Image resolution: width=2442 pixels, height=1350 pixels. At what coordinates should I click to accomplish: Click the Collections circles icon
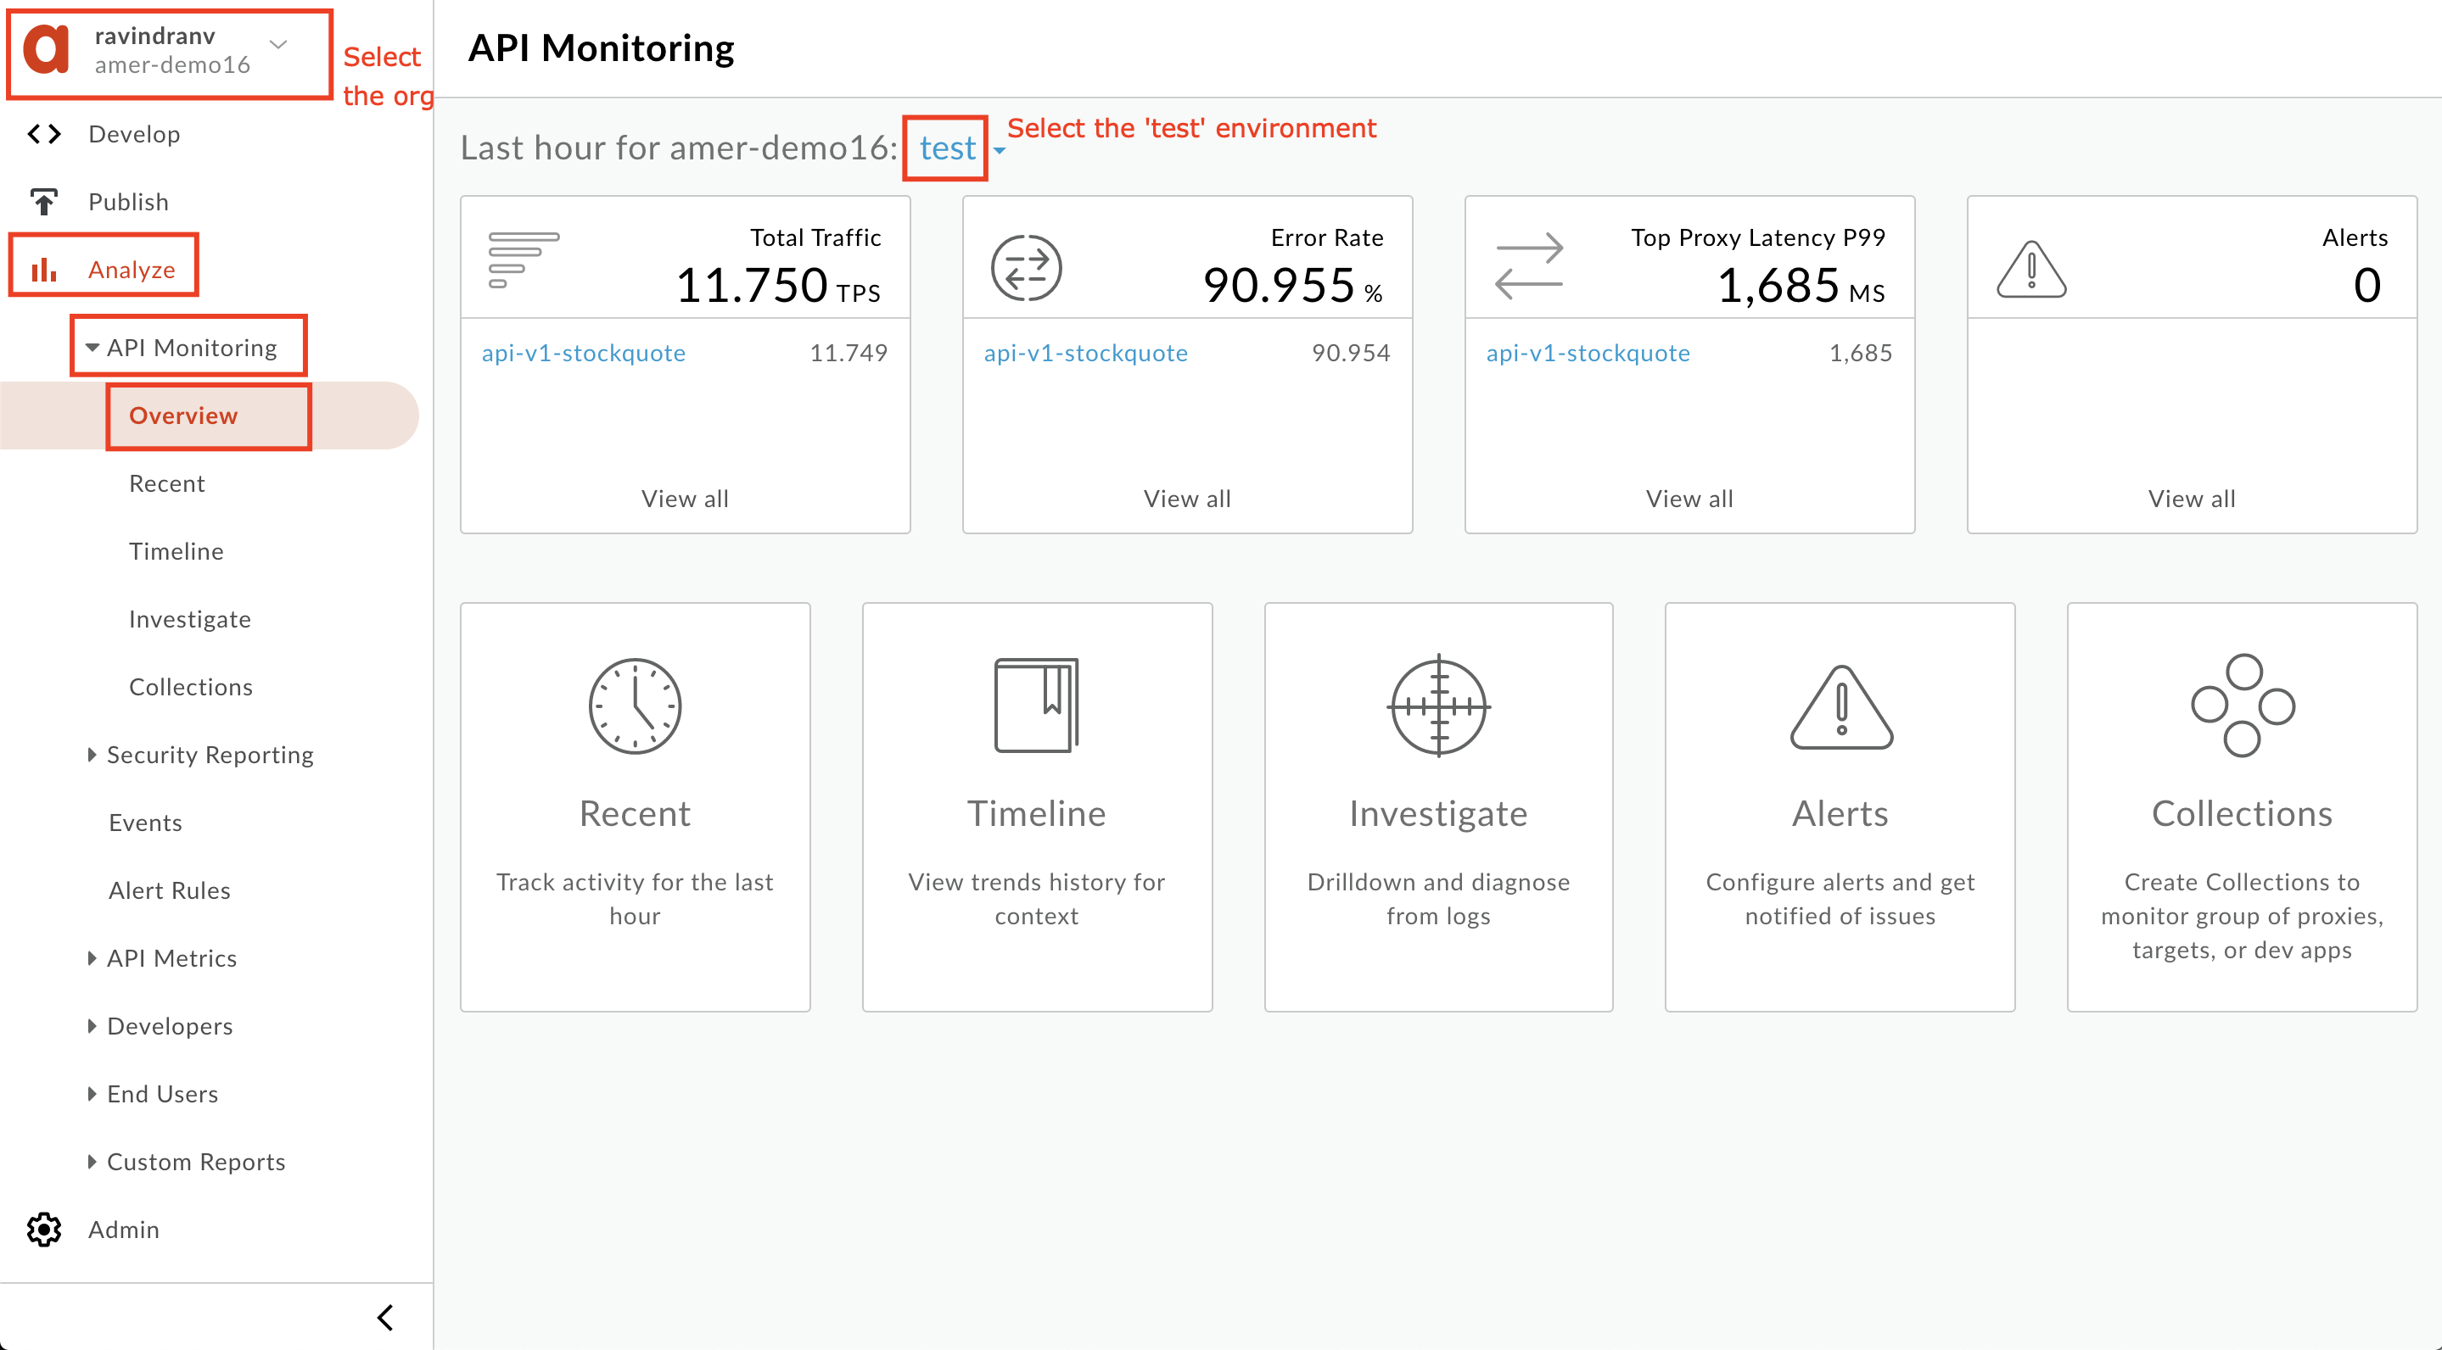[x=2242, y=706]
